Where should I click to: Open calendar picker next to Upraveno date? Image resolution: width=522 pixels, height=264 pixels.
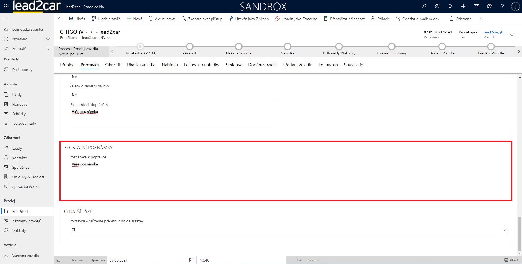coord(191,260)
